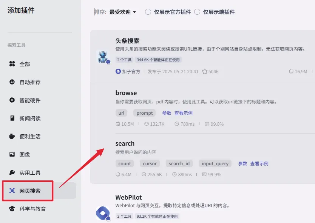Click the 头条搜索 robot plugin icon
The width and height of the screenshot is (315, 223).
tap(103, 57)
